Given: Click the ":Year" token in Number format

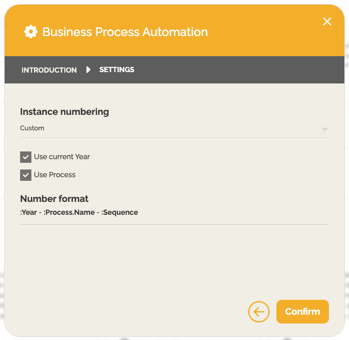Looking at the screenshot, I should tap(29, 212).
